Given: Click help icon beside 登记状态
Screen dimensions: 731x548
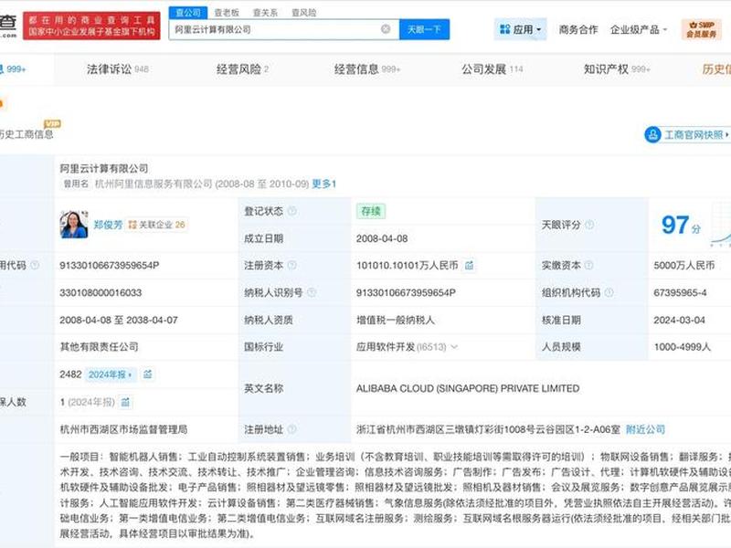Looking at the screenshot, I should (291, 211).
